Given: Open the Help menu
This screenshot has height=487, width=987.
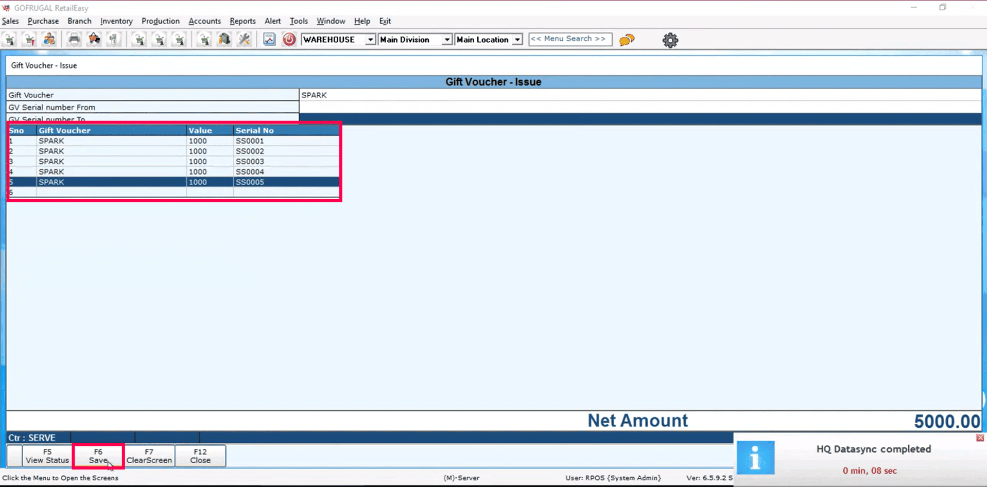Looking at the screenshot, I should [362, 21].
